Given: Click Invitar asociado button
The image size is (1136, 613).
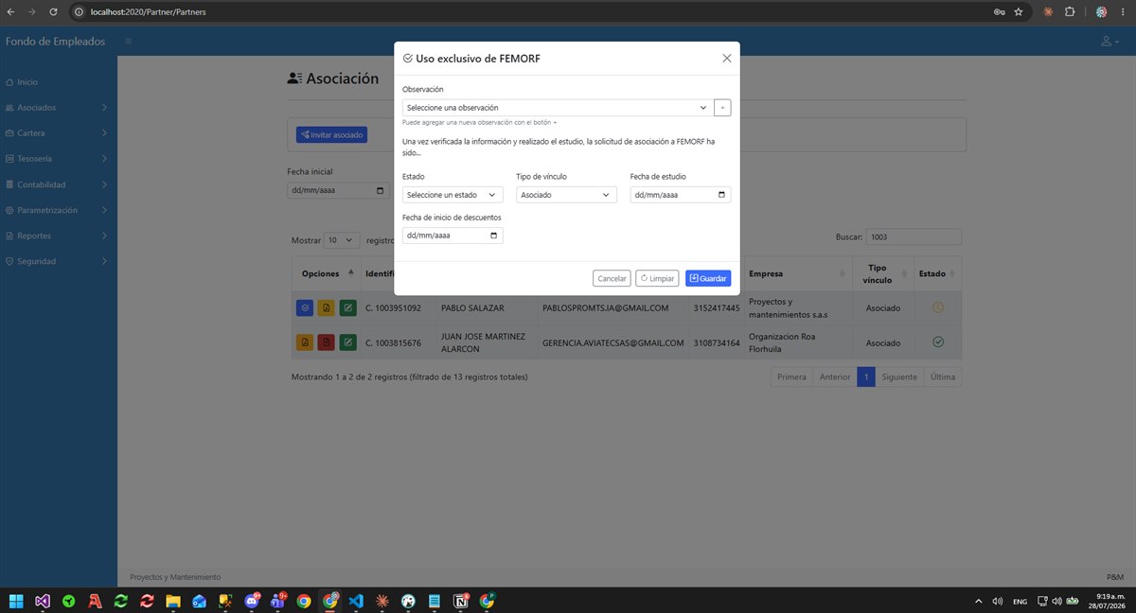Looking at the screenshot, I should [x=331, y=135].
